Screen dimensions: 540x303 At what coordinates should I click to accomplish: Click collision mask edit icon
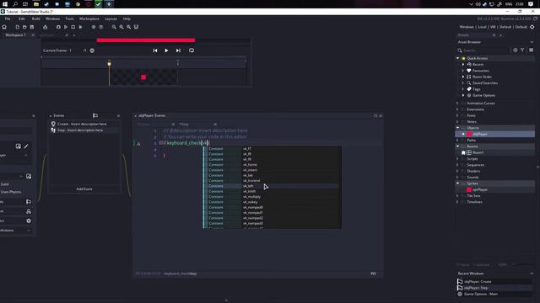(29, 176)
